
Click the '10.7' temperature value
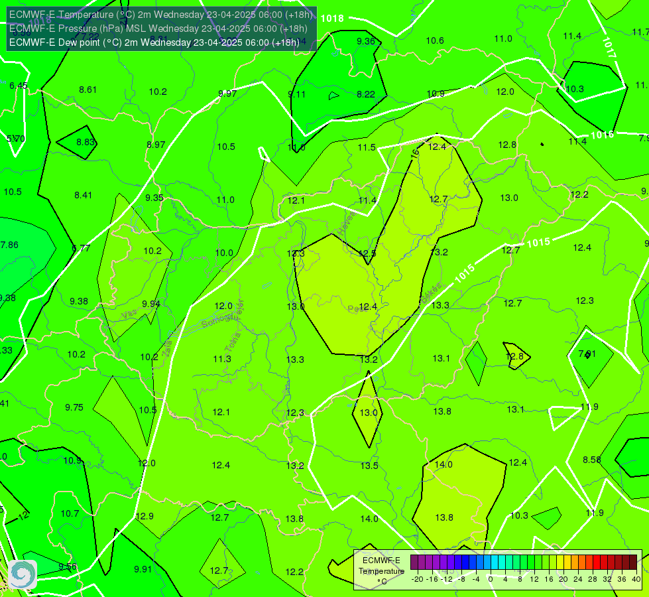point(70,514)
